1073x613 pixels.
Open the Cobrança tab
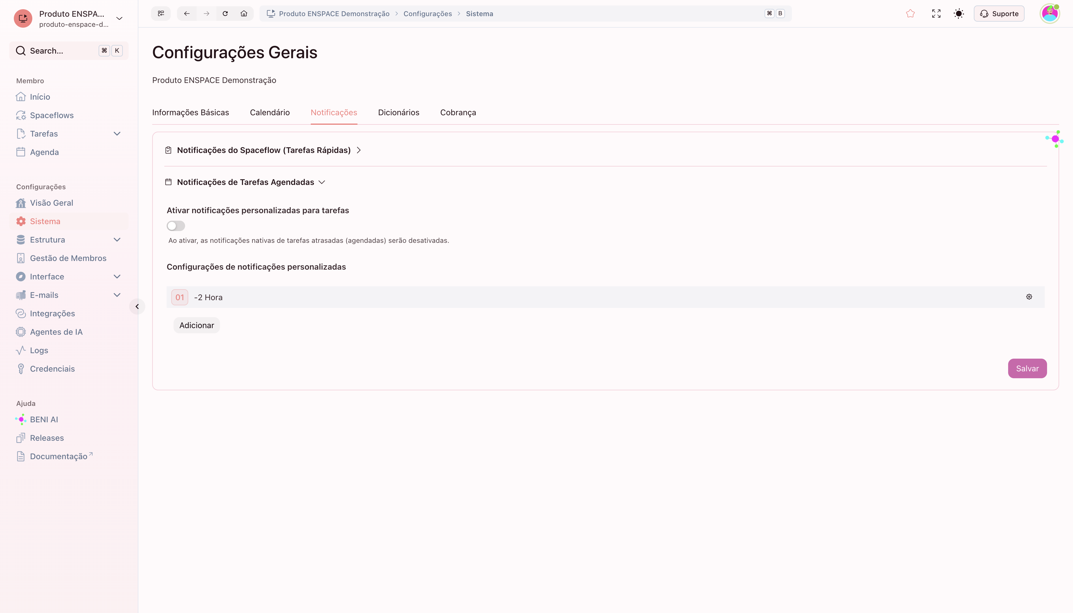coord(458,112)
